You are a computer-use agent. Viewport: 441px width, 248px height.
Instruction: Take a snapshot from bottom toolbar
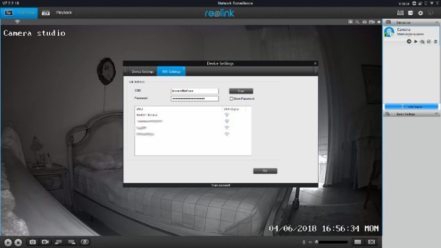32,242
